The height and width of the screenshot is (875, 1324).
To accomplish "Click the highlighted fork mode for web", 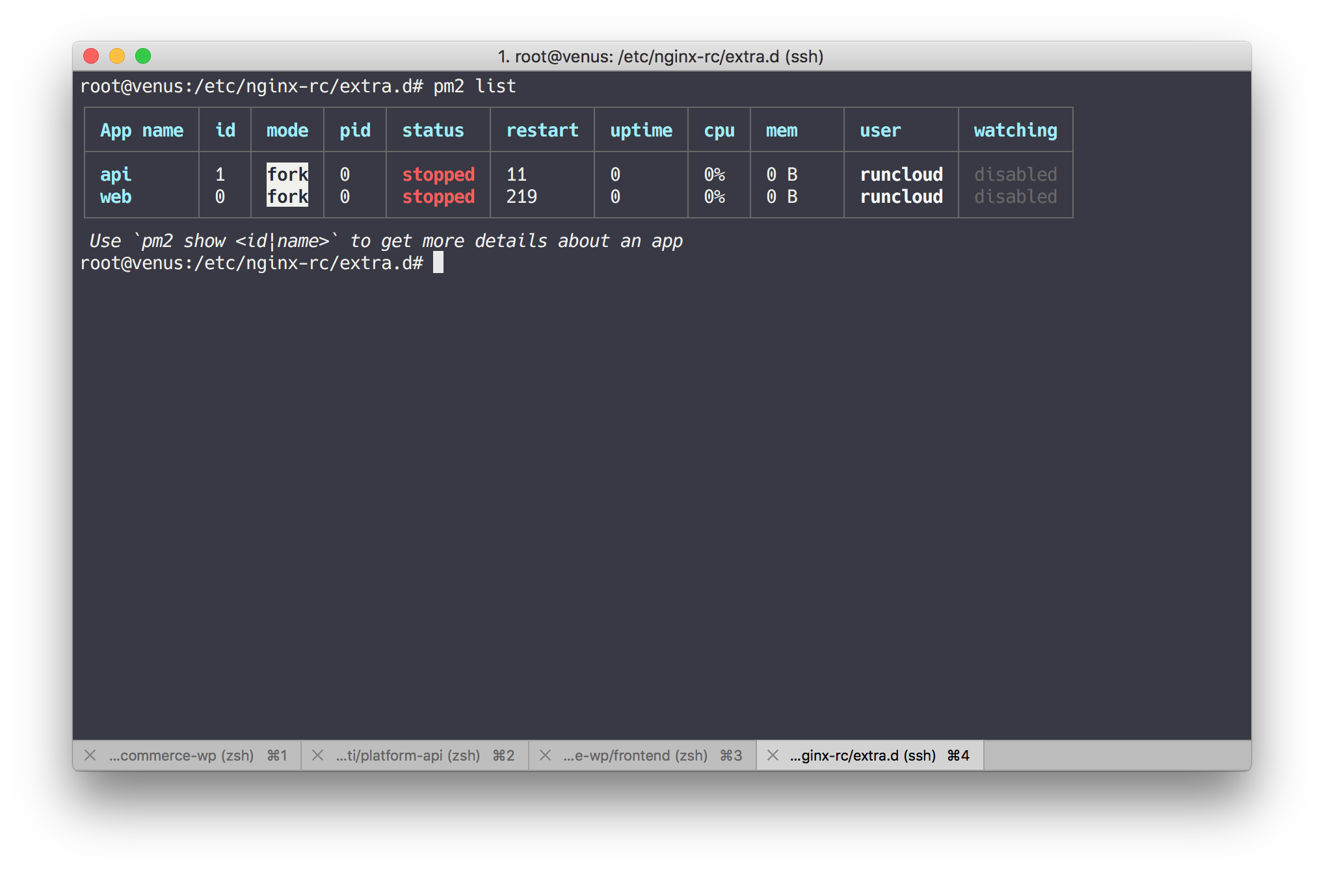I will [x=287, y=196].
